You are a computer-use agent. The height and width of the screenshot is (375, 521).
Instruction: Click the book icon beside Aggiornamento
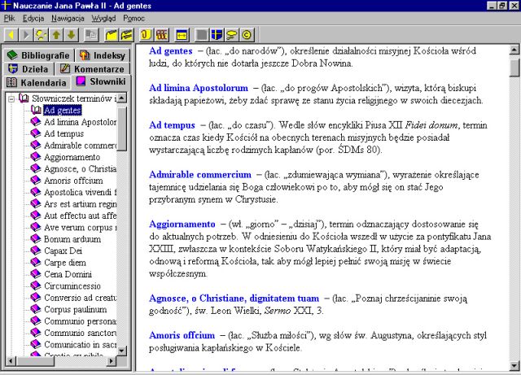36,157
